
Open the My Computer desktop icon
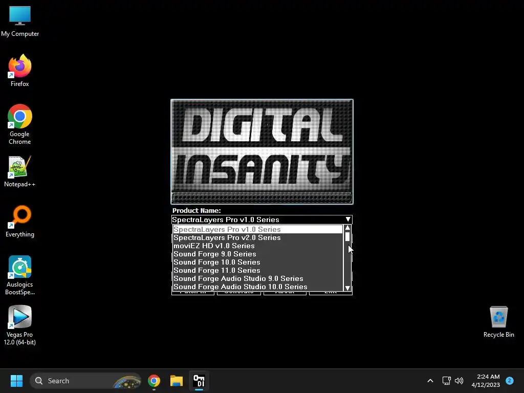20,21
